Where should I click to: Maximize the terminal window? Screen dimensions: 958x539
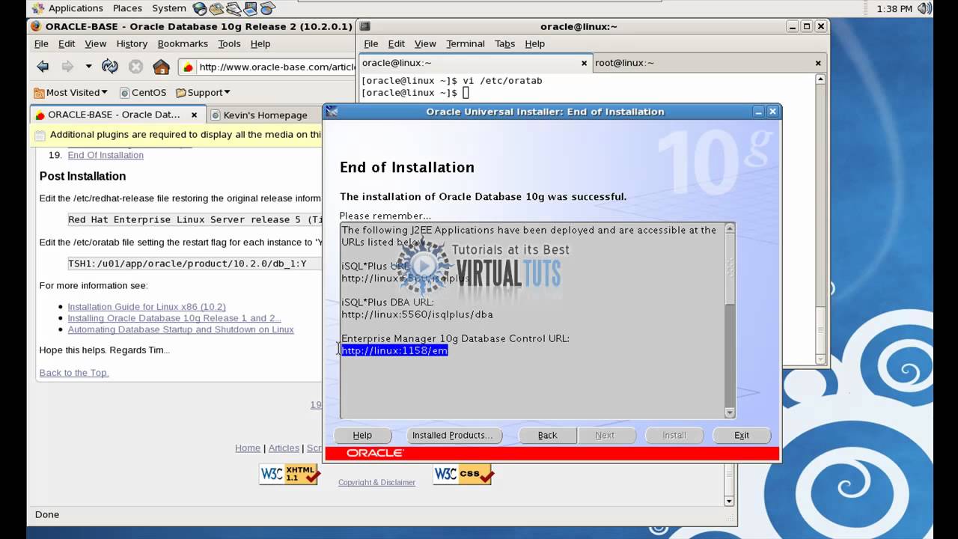coord(806,26)
